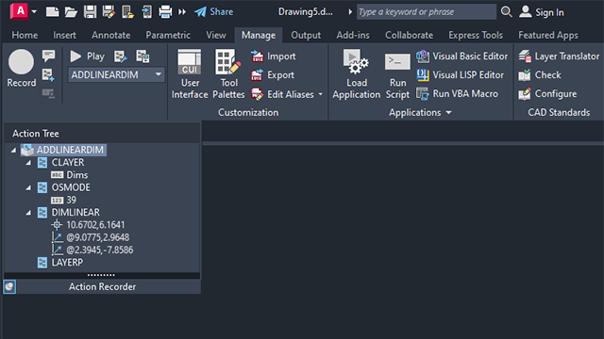Open the Visual LISP Editor
Viewport: 604px width, 339px height.
click(460, 75)
